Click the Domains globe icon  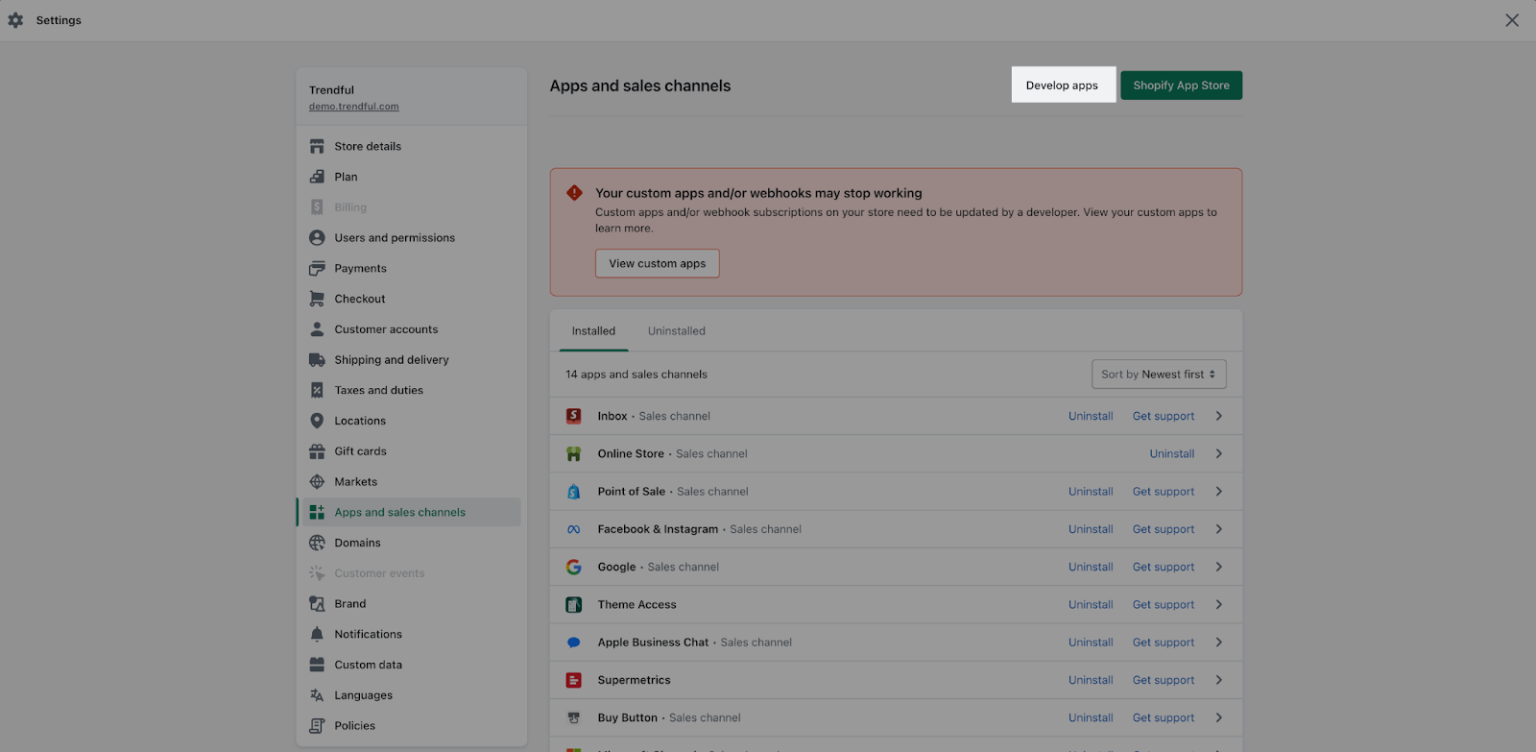(x=317, y=543)
